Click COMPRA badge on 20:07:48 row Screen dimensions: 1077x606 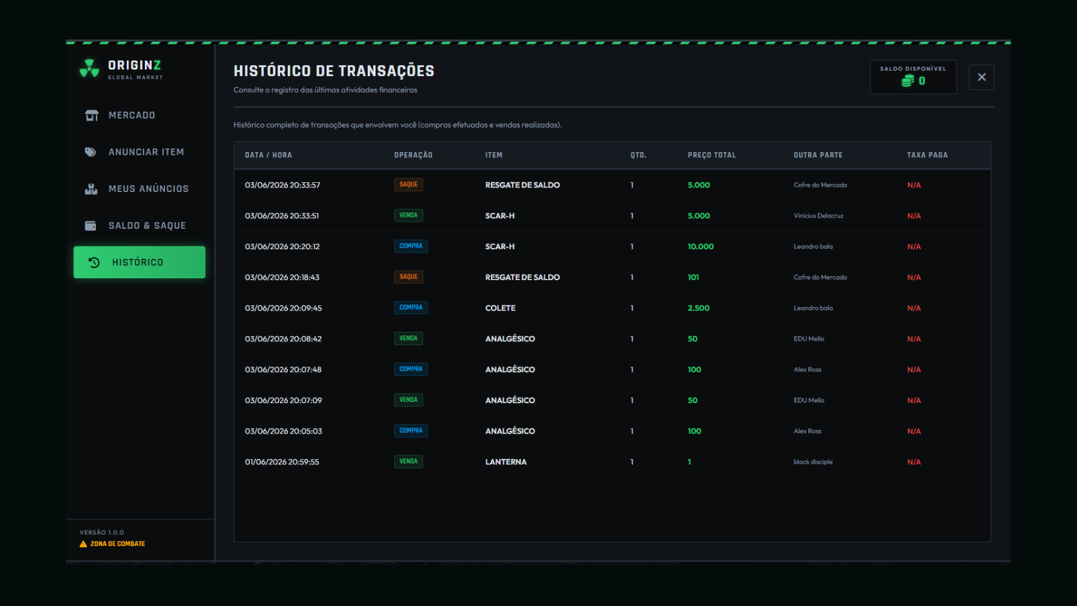click(411, 370)
